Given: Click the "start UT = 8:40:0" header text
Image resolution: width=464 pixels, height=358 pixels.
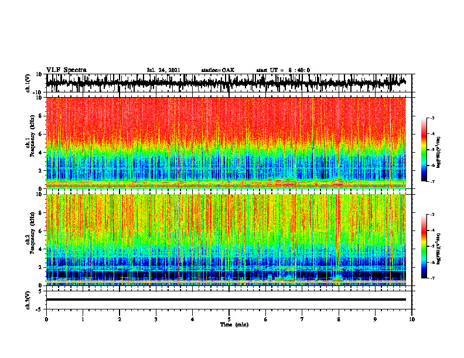Looking at the screenshot, I should click(283, 70).
